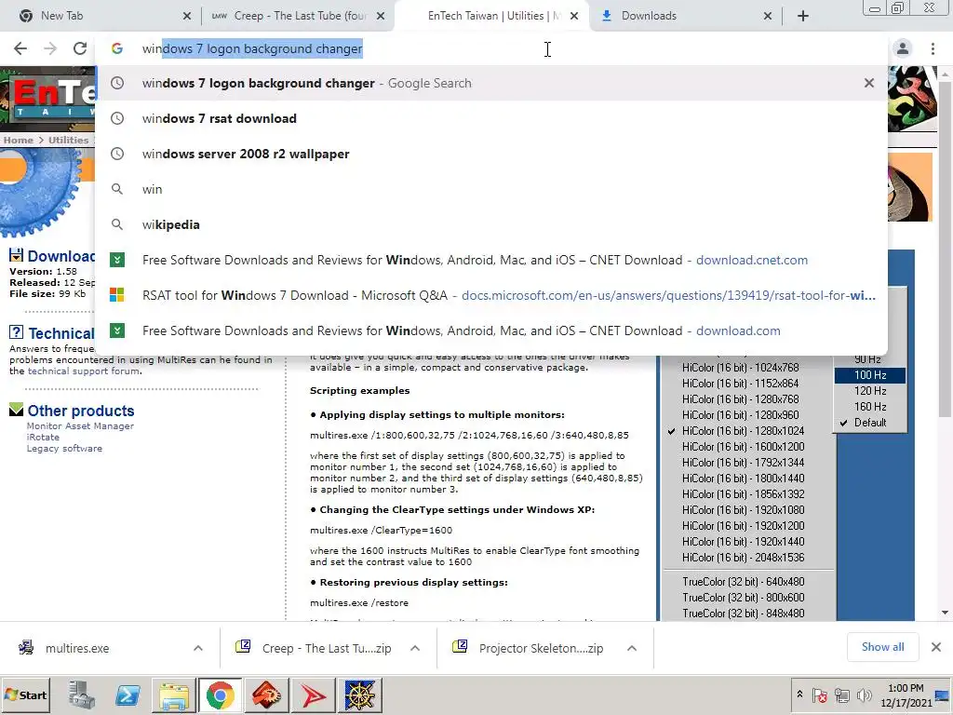Open the Chrome three-dot menu
This screenshot has width=953, height=715.
(x=933, y=48)
